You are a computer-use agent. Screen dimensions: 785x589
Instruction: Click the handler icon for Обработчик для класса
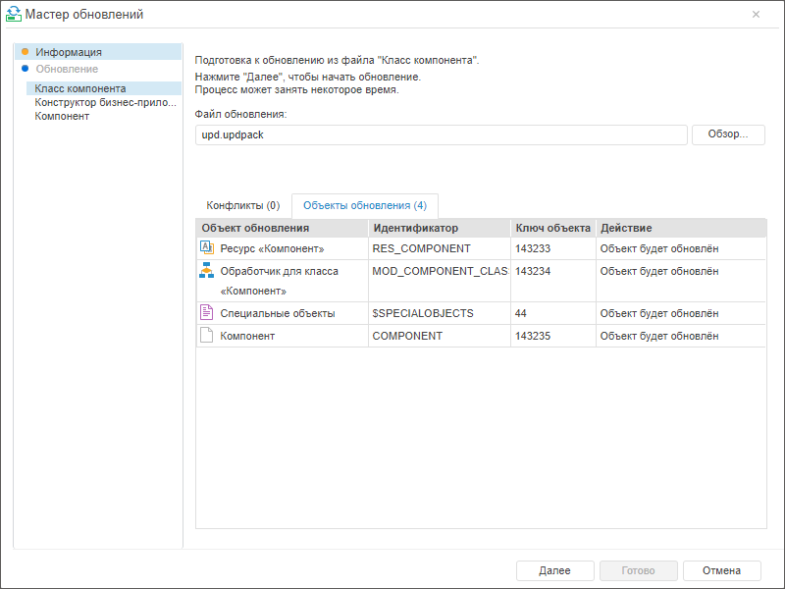click(207, 271)
